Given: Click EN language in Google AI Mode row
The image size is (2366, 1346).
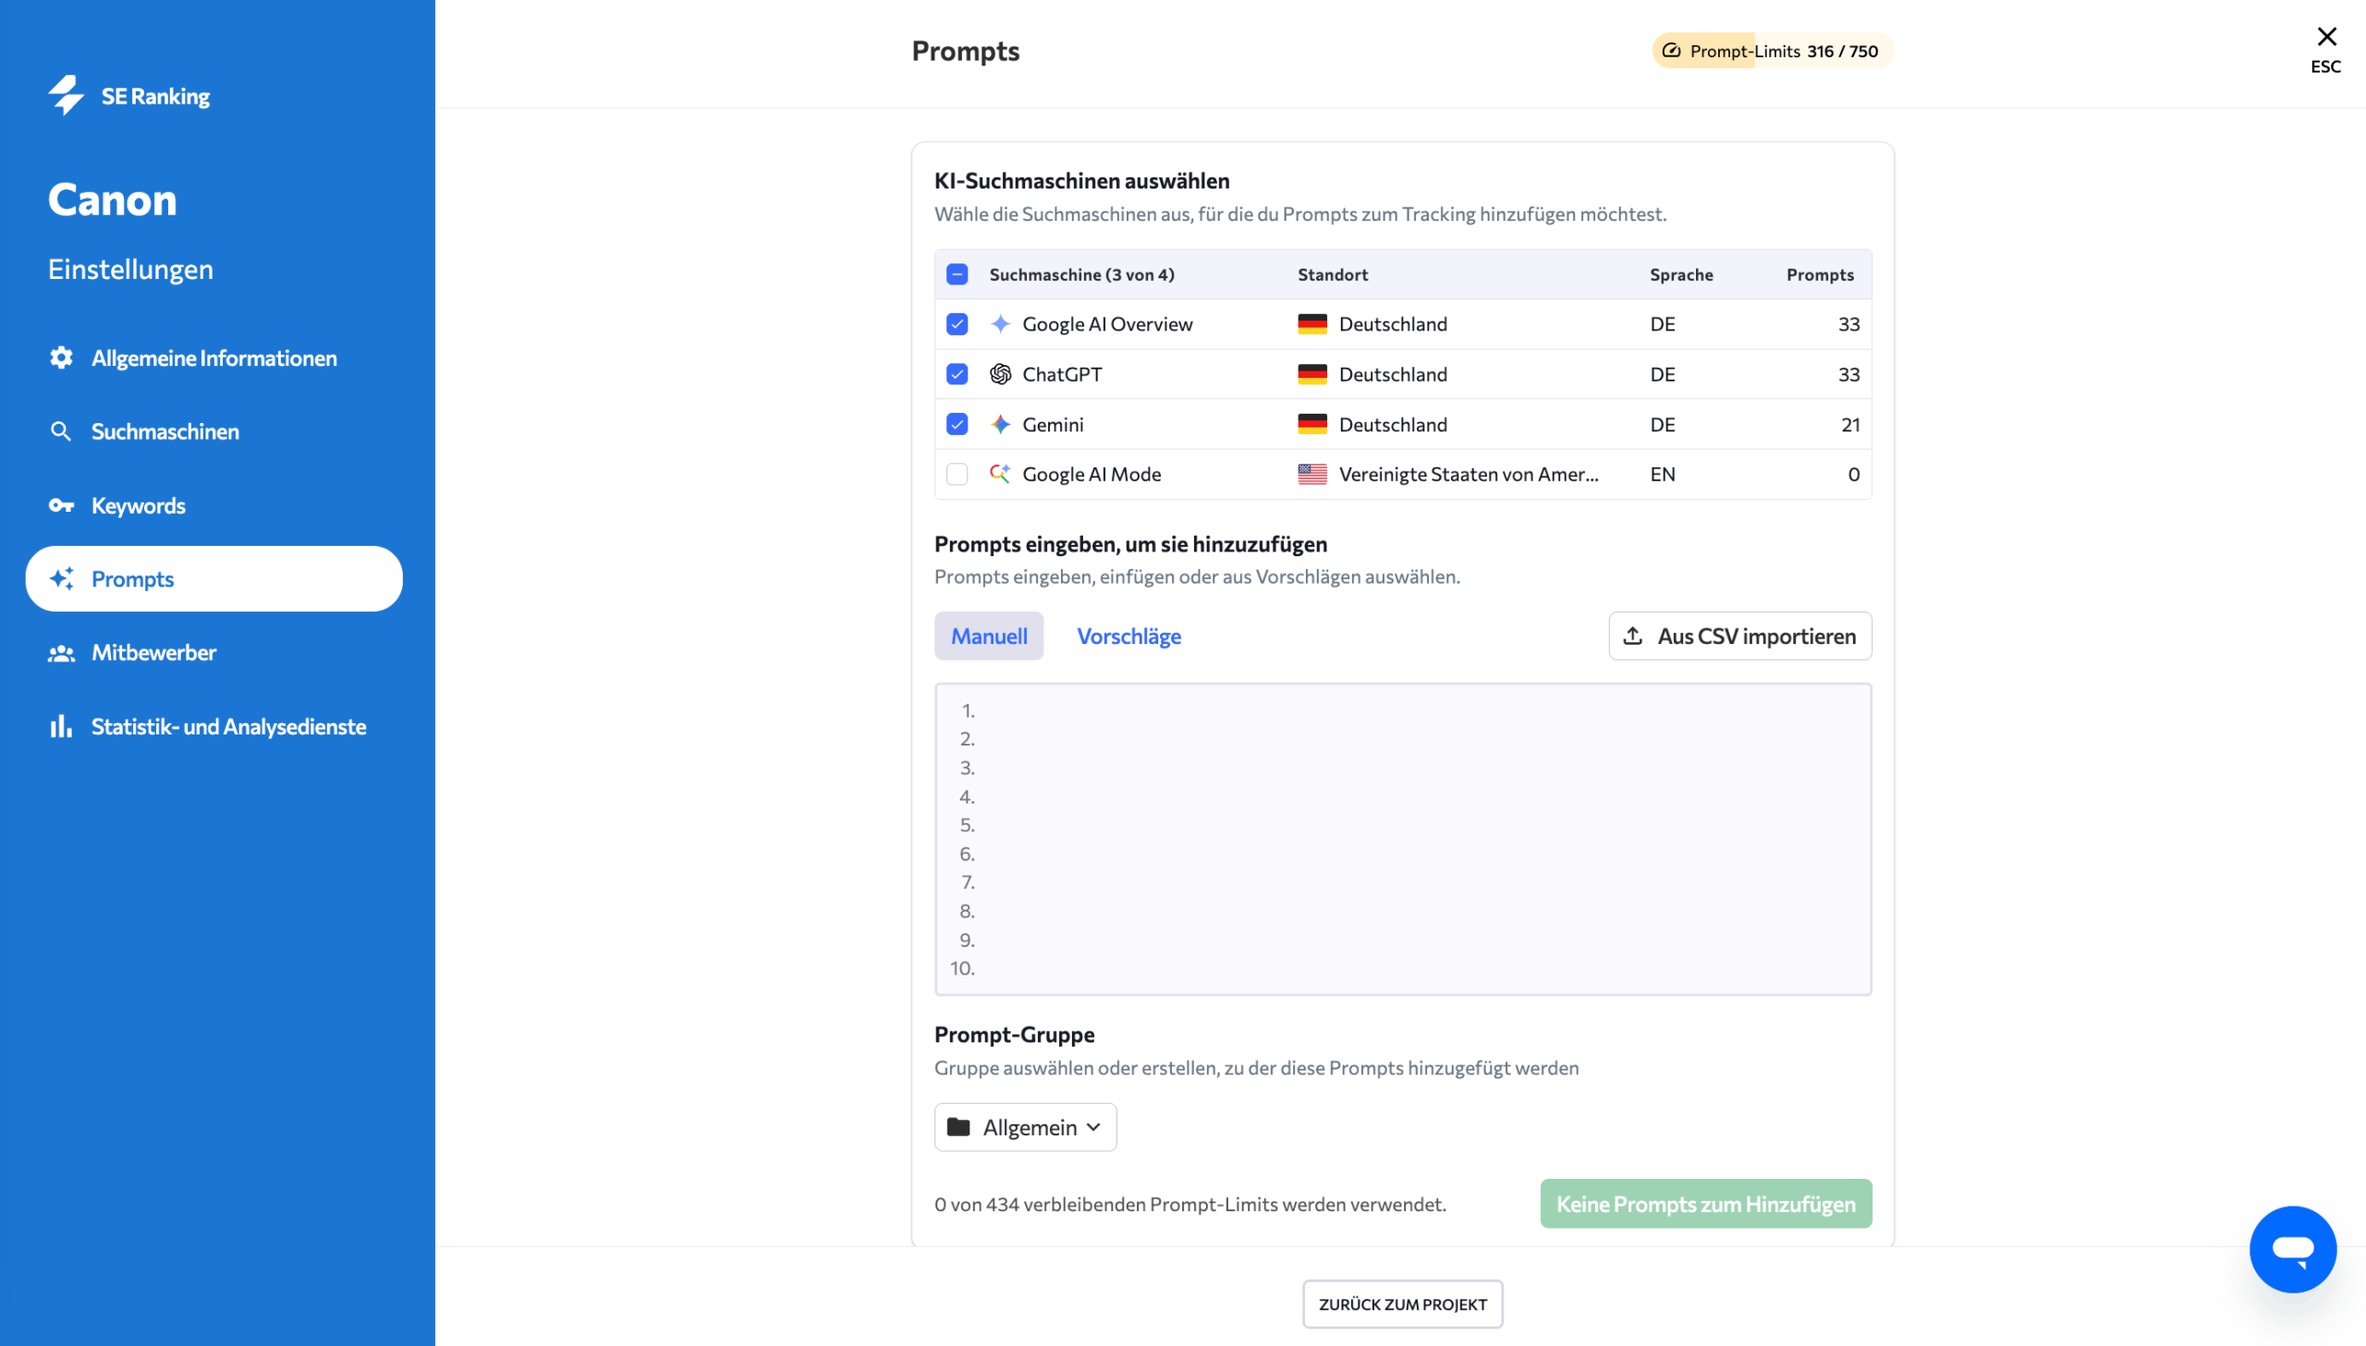Looking at the screenshot, I should [1663, 474].
